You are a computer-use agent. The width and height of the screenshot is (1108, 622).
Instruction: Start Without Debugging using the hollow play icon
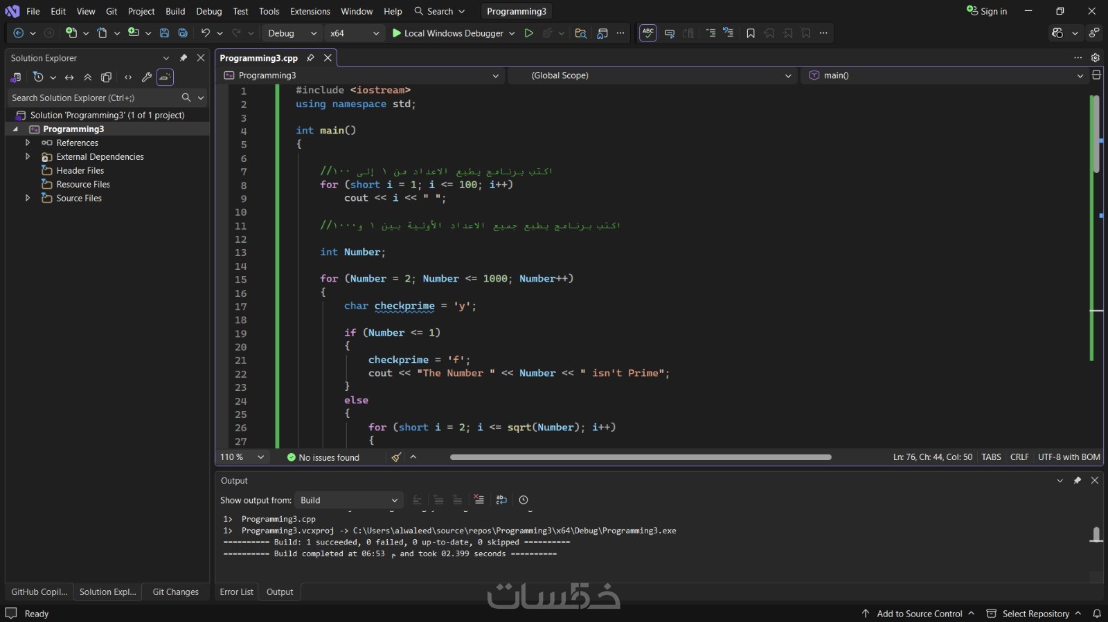tap(528, 33)
